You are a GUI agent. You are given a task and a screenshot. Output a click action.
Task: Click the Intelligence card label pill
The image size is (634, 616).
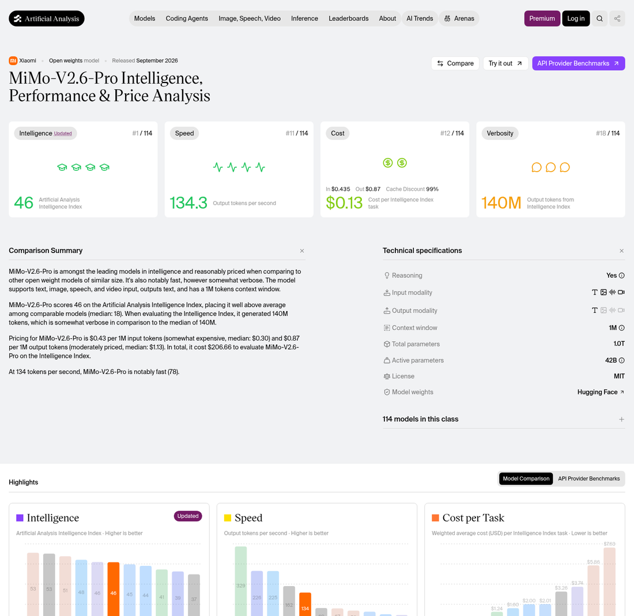pyautogui.click(x=46, y=133)
